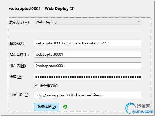Click the green validation success checkmark icon

[x=65, y=107]
